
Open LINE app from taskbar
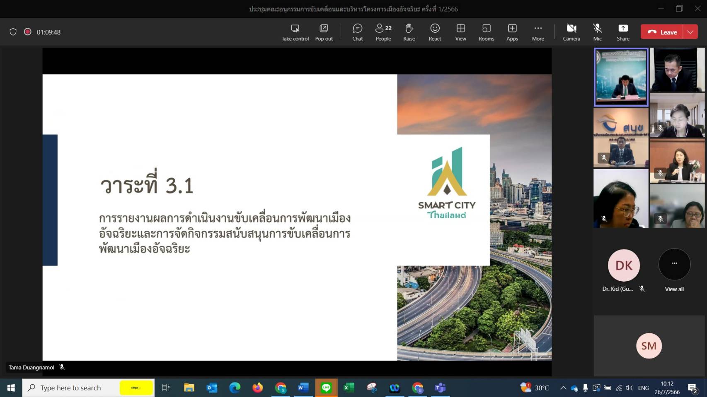[326, 388]
